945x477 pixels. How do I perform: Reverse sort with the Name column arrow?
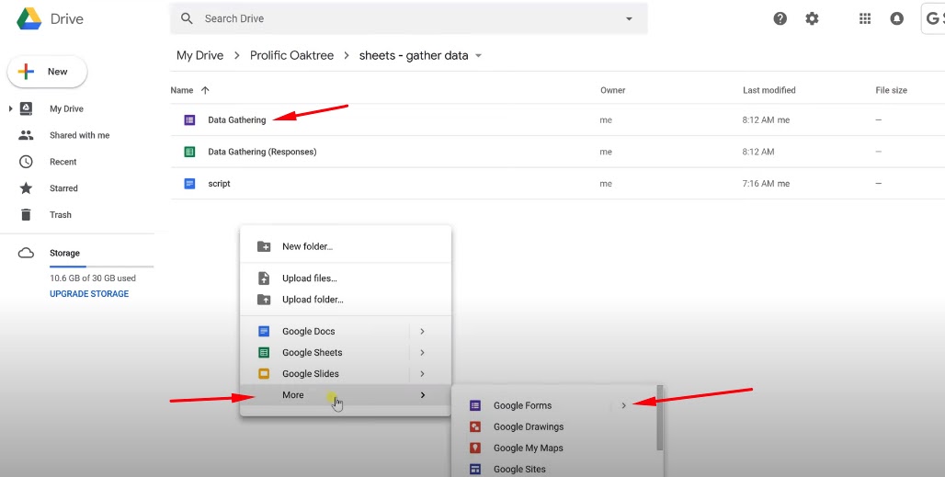pos(205,90)
